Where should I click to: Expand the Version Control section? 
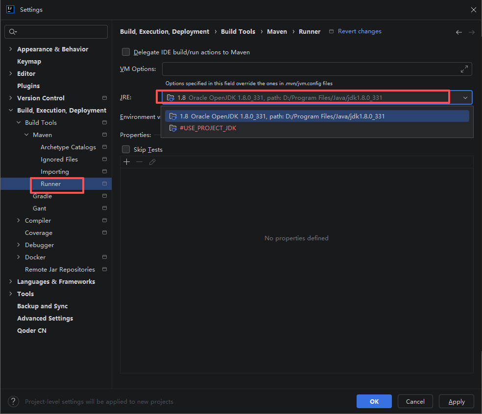click(x=11, y=98)
